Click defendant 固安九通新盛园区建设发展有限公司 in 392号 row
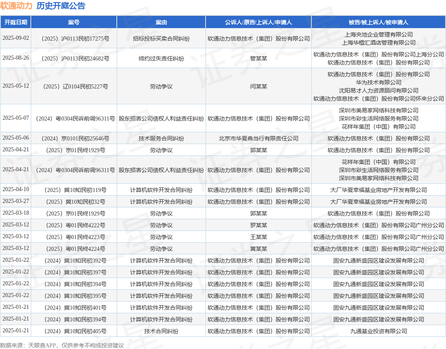Image resolution: width=446 pixels, height=349 pixels. click(x=379, y=261)
